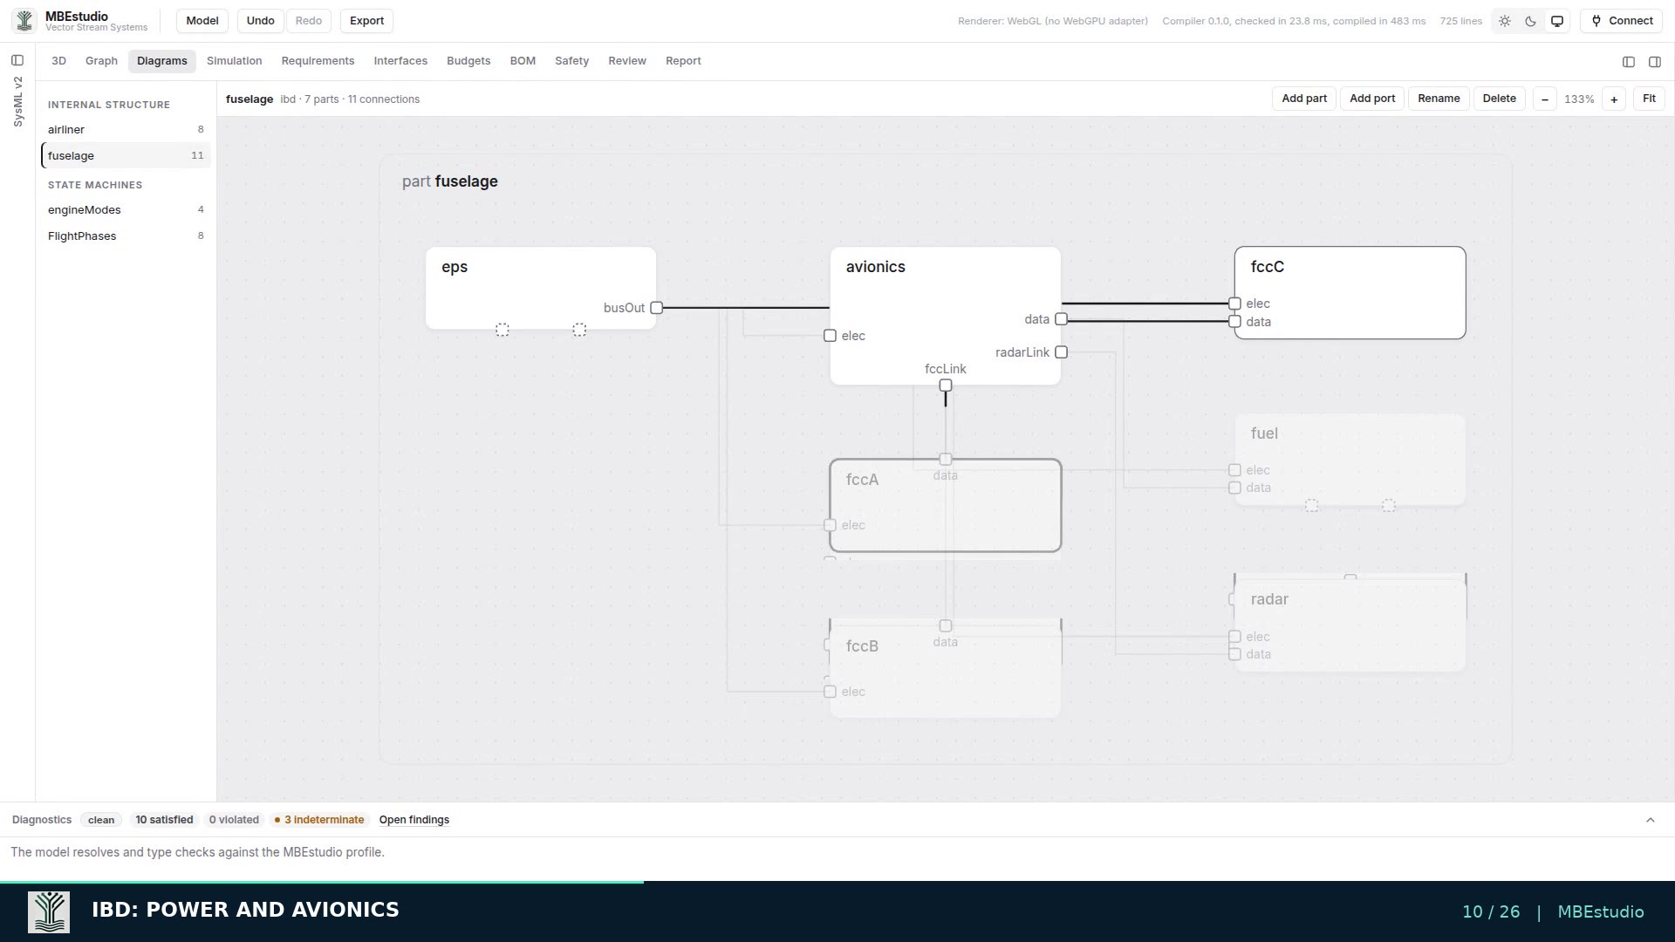
Task: Switch to dark theme moon icon
Action: click(1531, 21)
